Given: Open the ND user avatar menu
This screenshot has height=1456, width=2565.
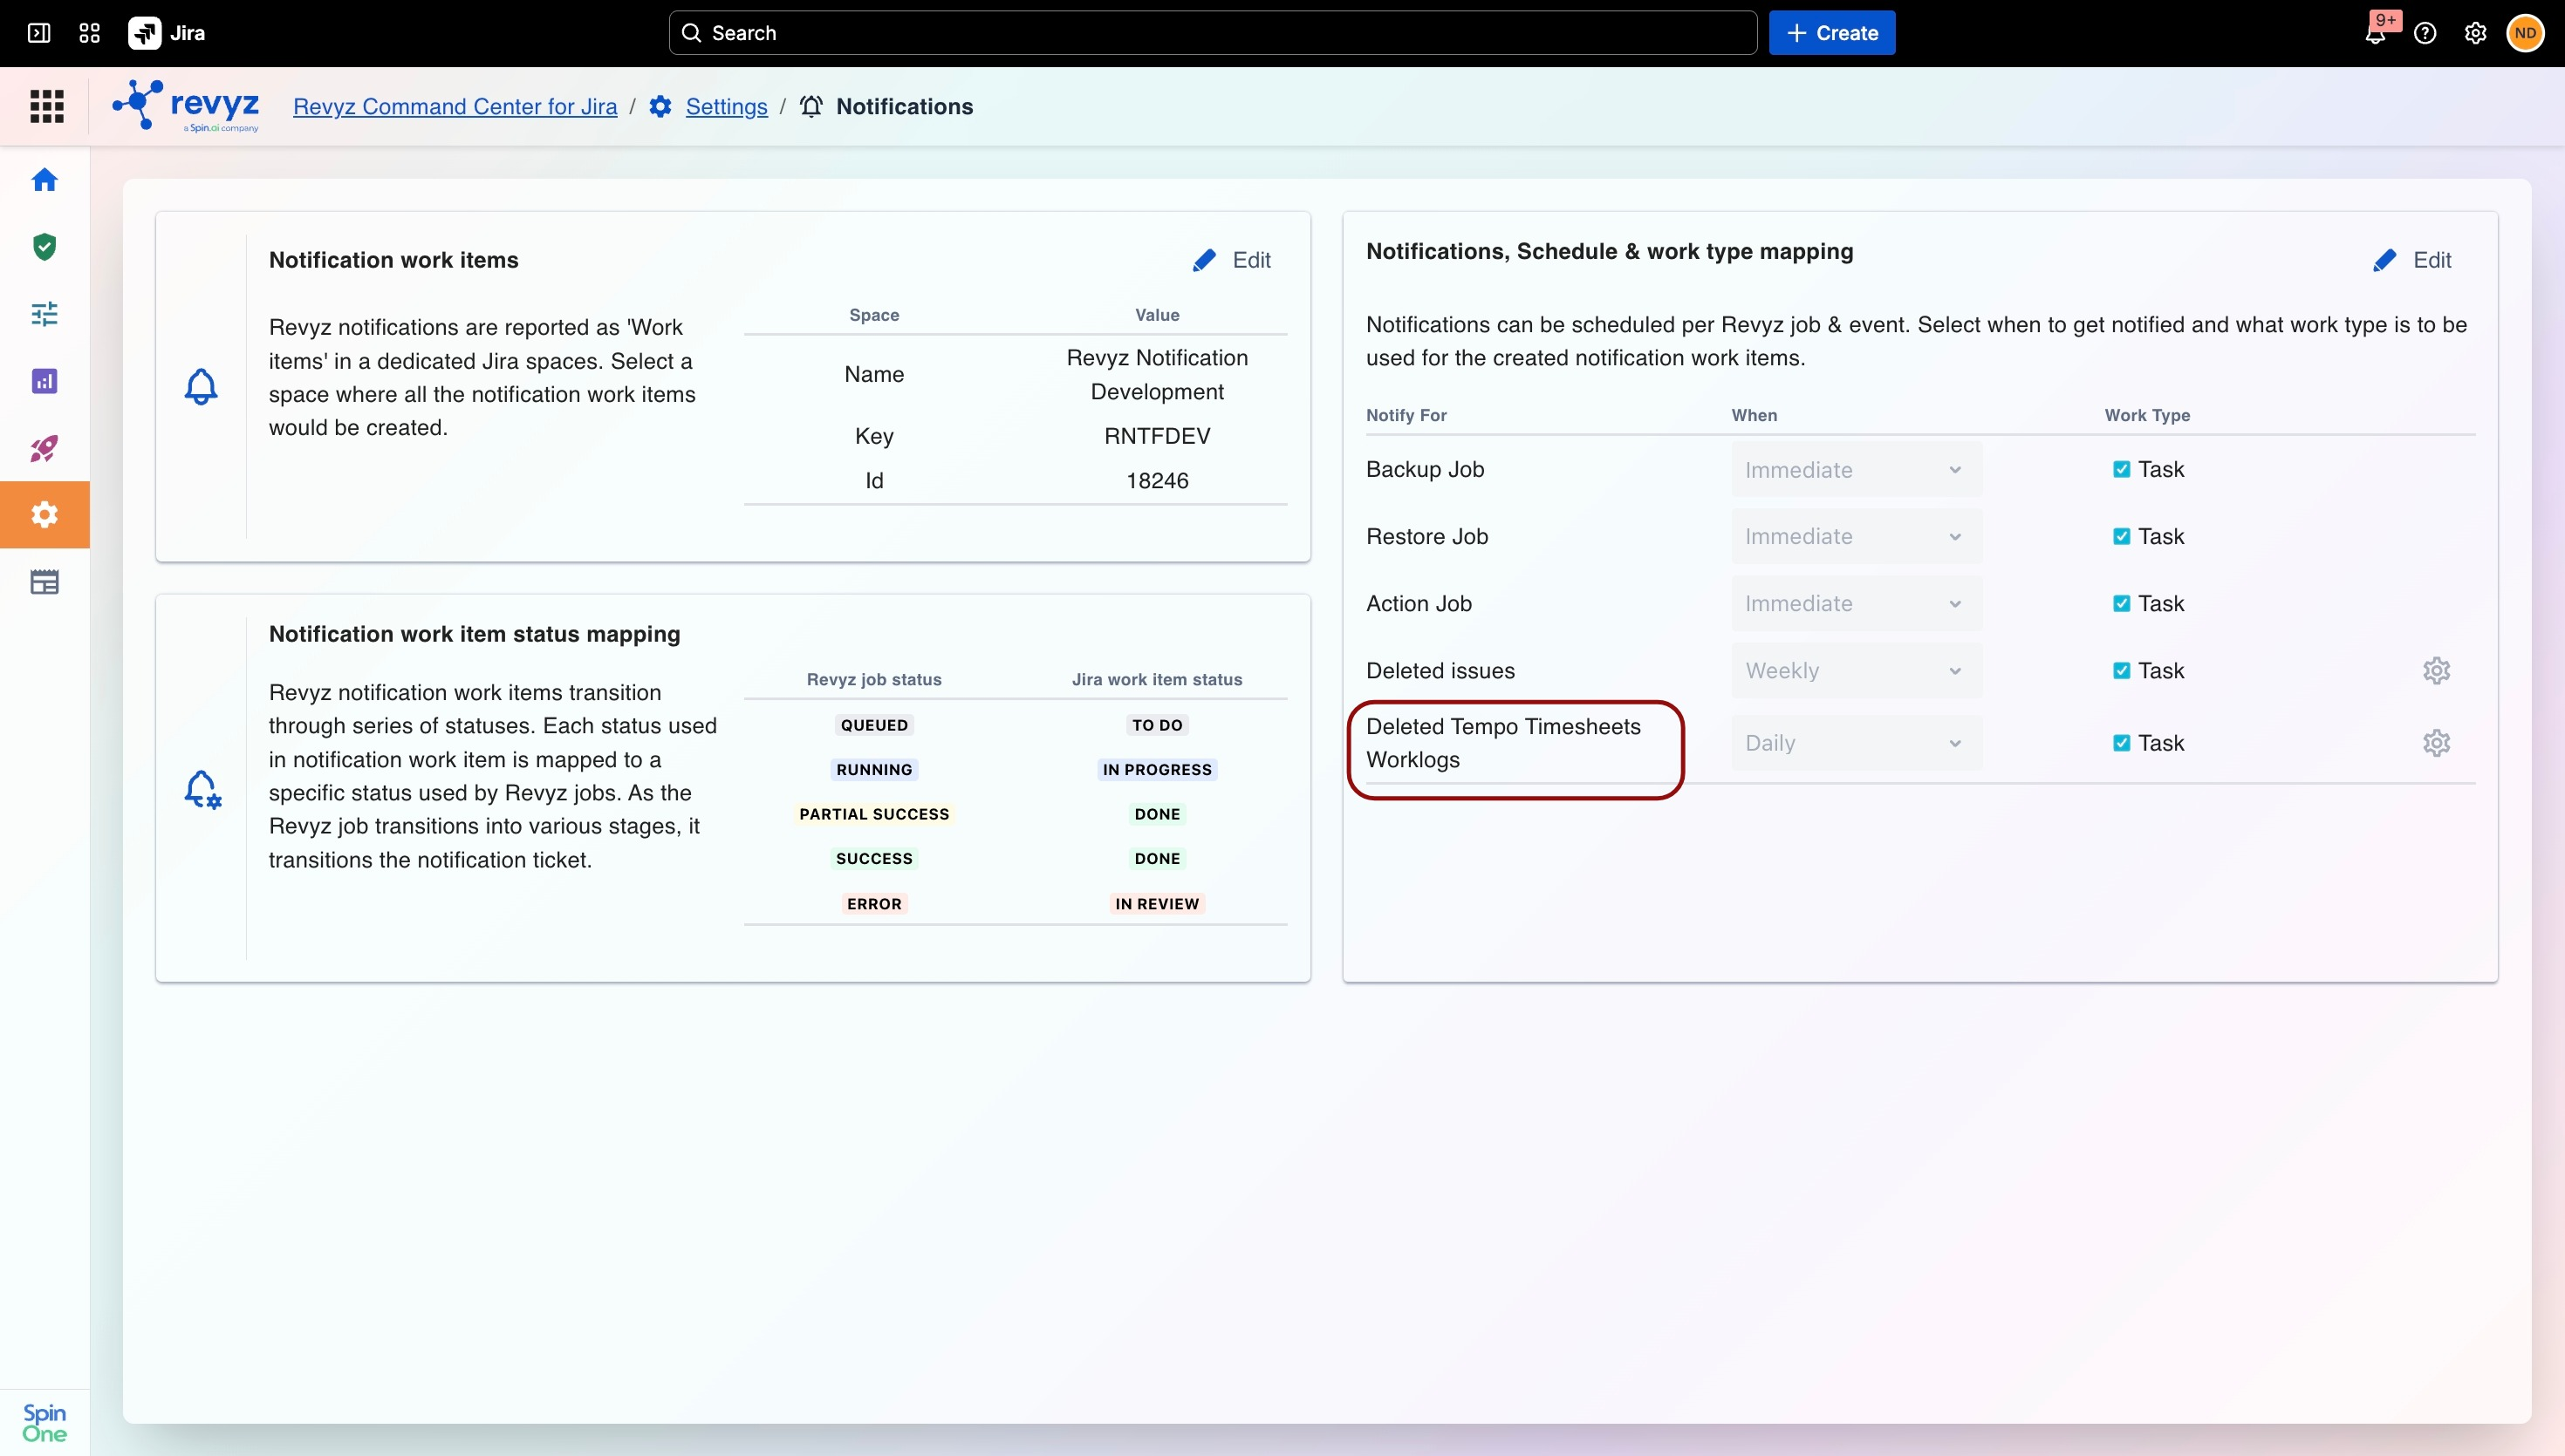Looking at the screenshot, I should pos(2525,33).
